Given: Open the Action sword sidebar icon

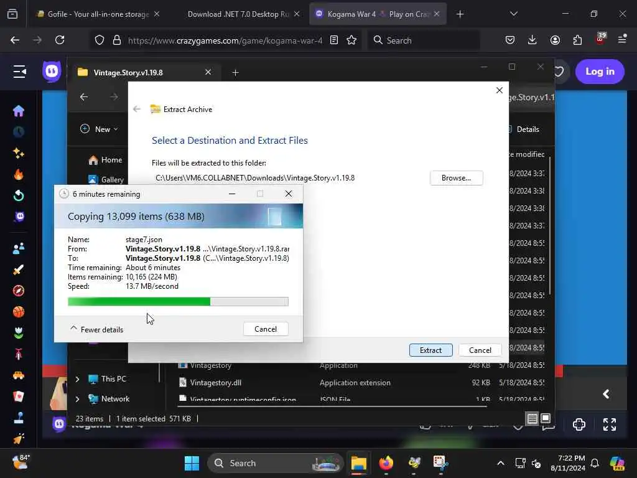Looking at the screenshot, I should tap(18, 269).
